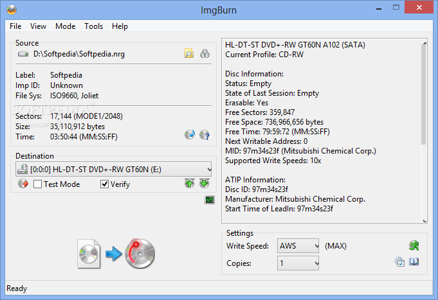Click the 'Free Sectors: 359,847' line
Viewport: 438px width, 300px height.
point(260,112)
